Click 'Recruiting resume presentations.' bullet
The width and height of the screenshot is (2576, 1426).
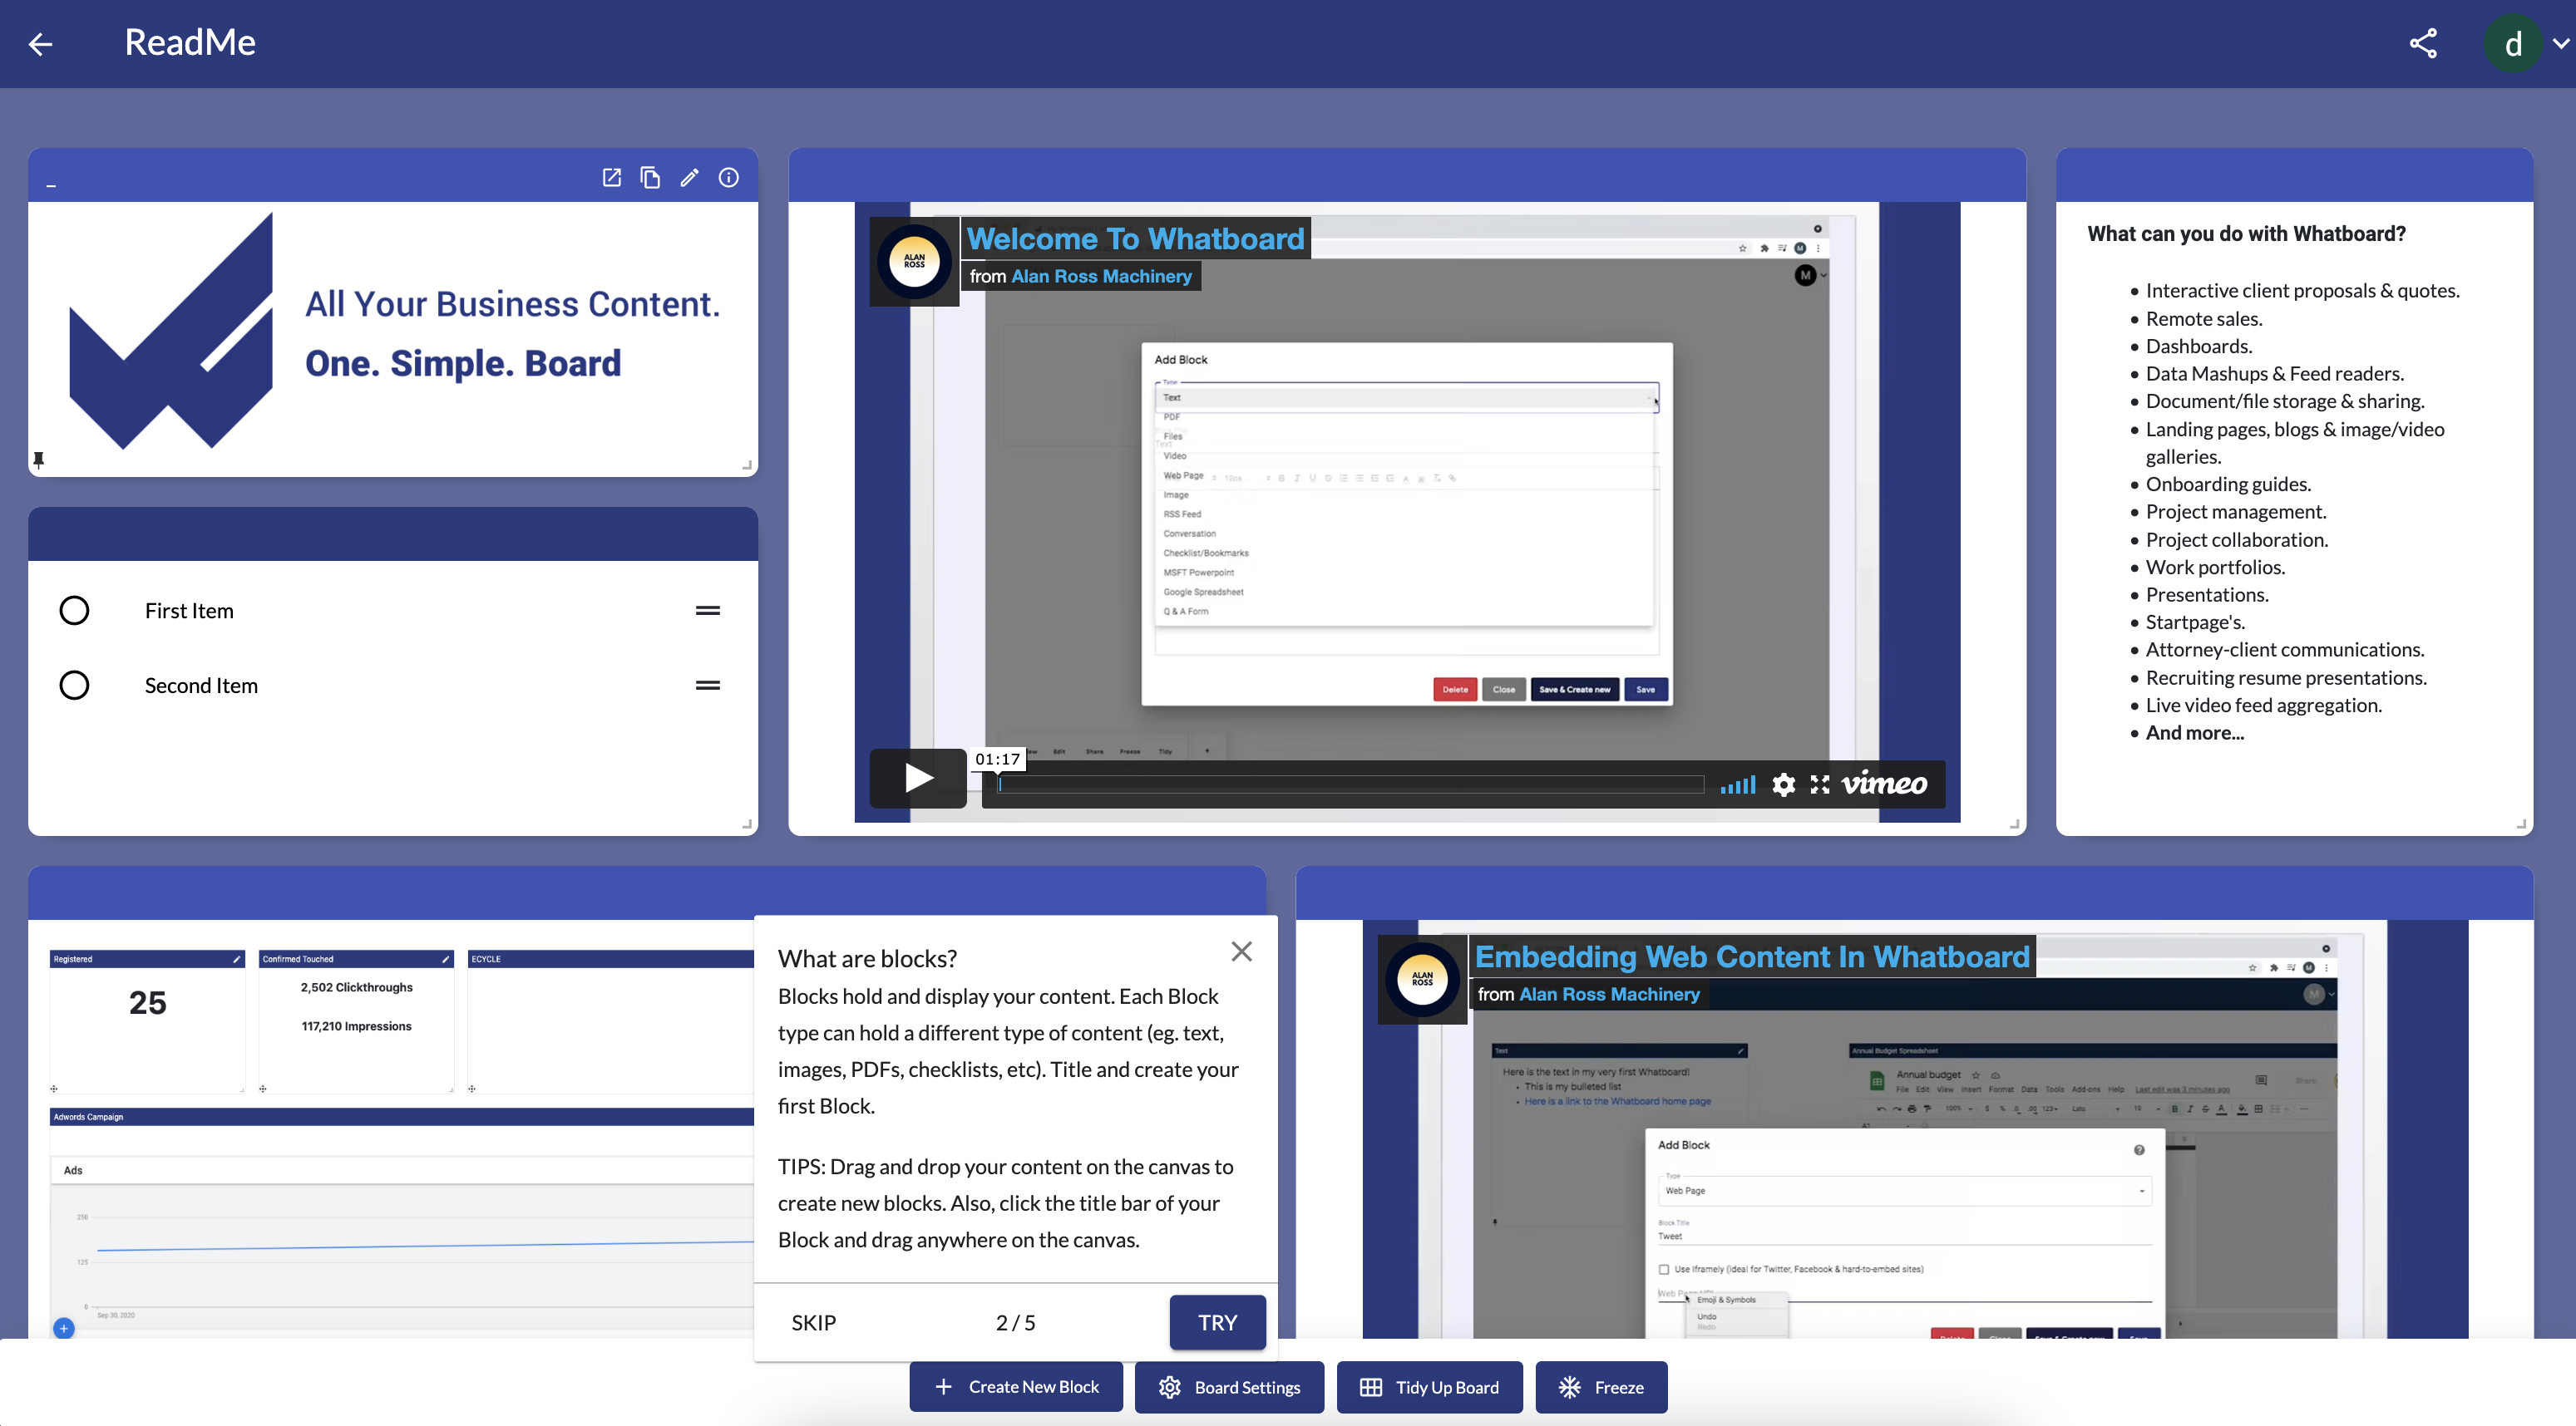click(x=2286, y=677)
